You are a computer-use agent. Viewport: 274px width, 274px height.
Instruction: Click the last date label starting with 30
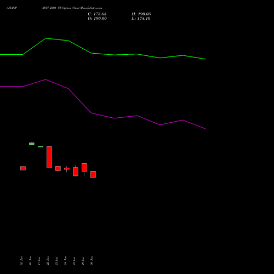click(92, 261)
